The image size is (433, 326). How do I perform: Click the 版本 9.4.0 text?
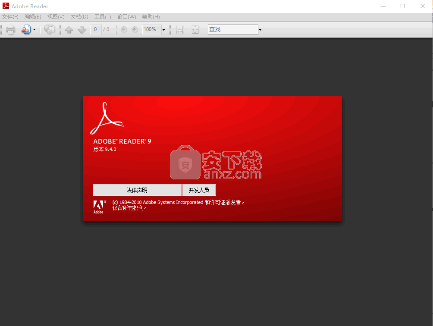[x=105, y=149]
